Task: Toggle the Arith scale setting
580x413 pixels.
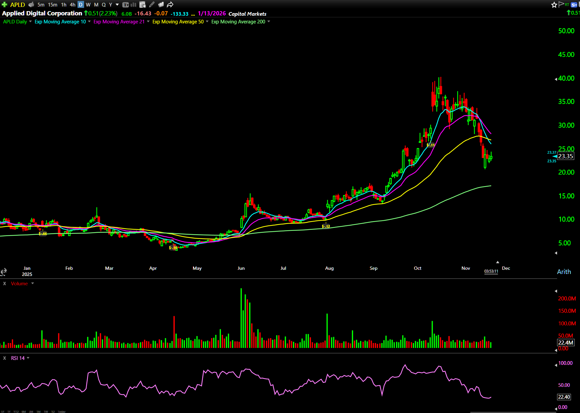Action: [x=564, y=272]
